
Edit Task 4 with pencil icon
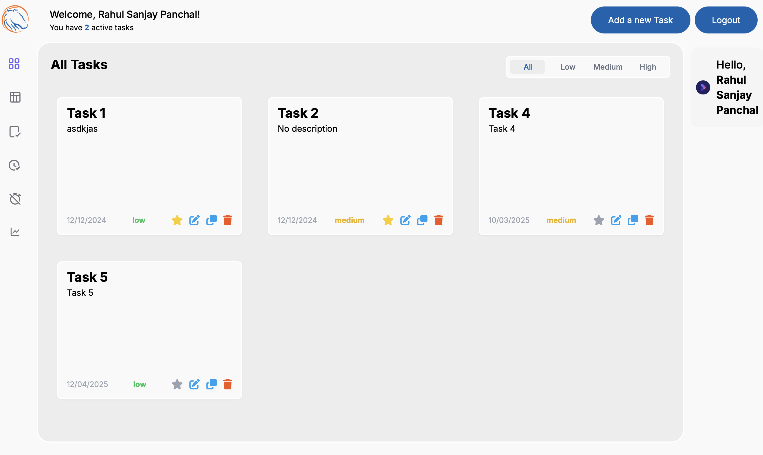pyautogui.click(x=616, y=220)
